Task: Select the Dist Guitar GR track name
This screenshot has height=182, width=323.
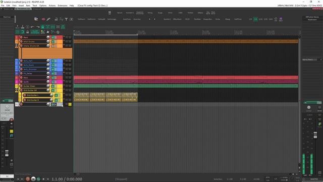Action: [x=30, y=90]
